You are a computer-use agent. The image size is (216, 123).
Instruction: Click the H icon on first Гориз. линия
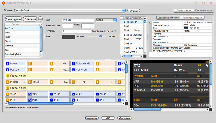tap(8, 76)
